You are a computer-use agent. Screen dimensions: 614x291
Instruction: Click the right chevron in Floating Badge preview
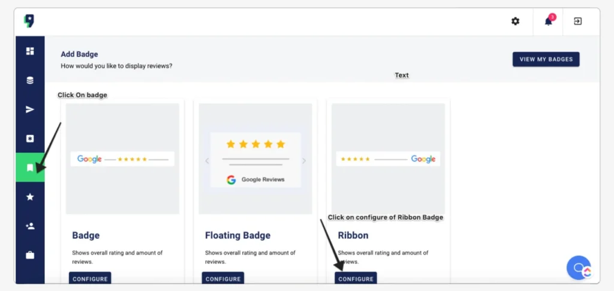(x=304, y=161)
